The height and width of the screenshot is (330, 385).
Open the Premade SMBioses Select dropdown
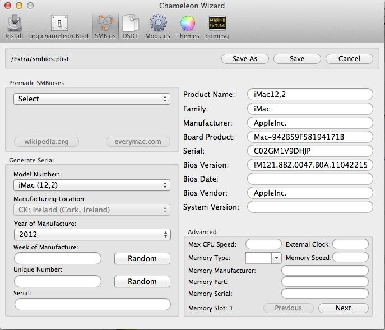[92, 99]
